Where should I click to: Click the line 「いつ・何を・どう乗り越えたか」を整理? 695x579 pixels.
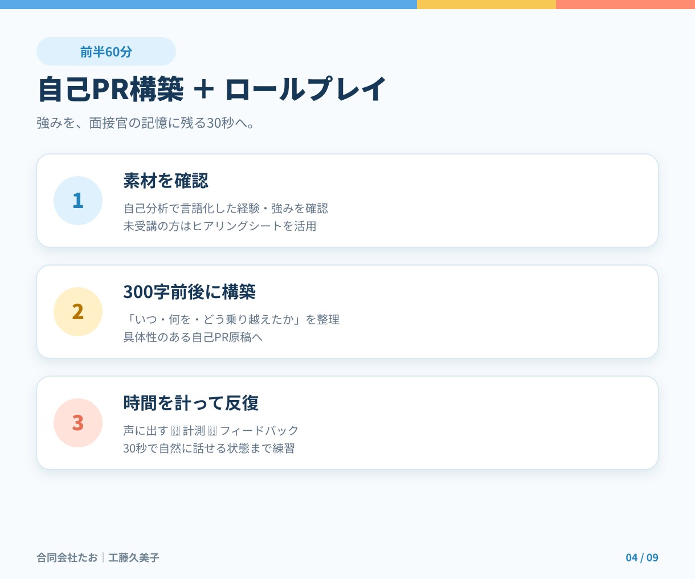[231, 320]
